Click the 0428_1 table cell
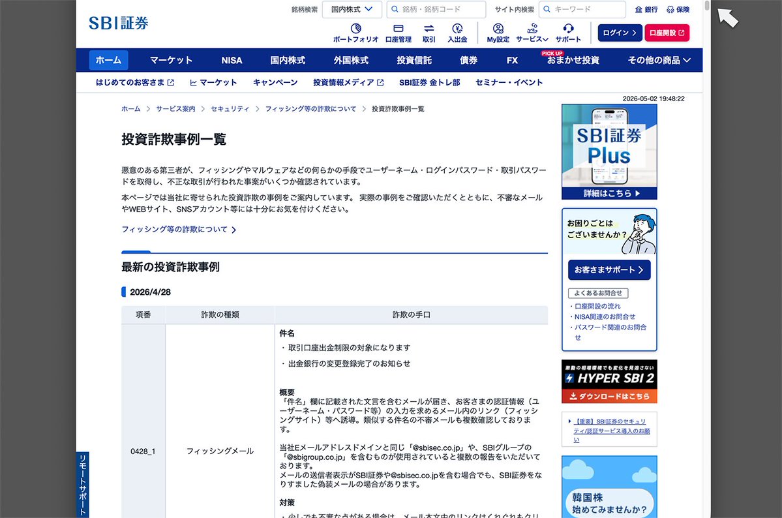782x518 pixels. point(143,451)
